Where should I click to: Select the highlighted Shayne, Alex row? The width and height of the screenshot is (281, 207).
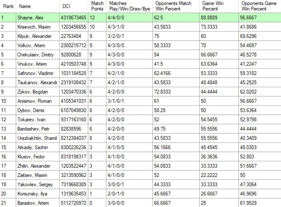29,18
